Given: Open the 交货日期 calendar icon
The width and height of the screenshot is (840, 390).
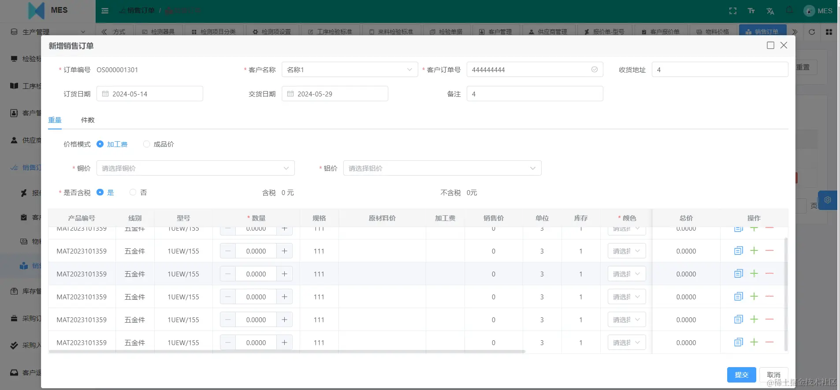Looking at the screenshot, I should point(290,94).
